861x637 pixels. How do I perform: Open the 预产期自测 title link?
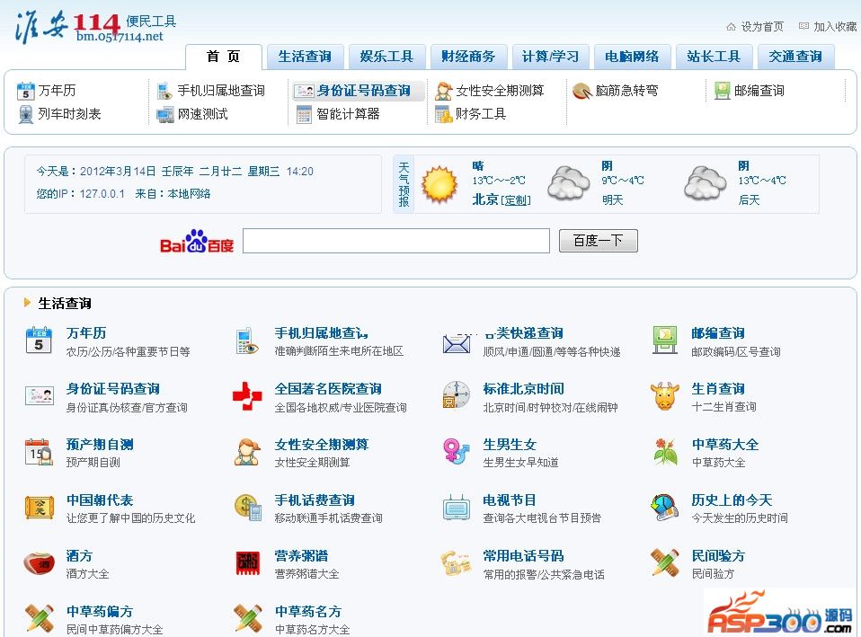click(x=100, y=444)
